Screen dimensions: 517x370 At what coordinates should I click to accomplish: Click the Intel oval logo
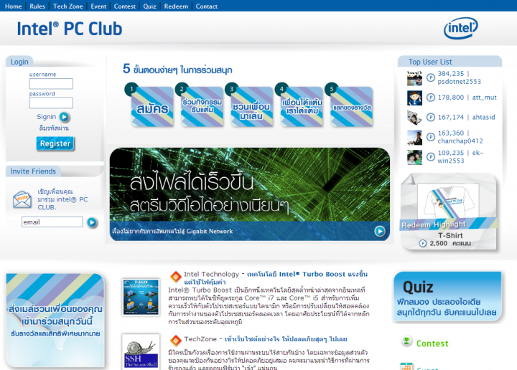click(x=461, y=28)
